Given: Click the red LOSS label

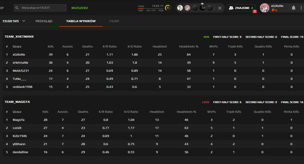Looking at the screenshot, I should [x=206, y=102].
